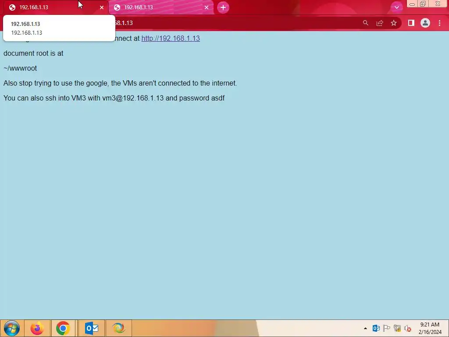The height and width of the screenshot is (337, 449).
Task: Click the muted volume tray icon
Action: tap(407, 328)
